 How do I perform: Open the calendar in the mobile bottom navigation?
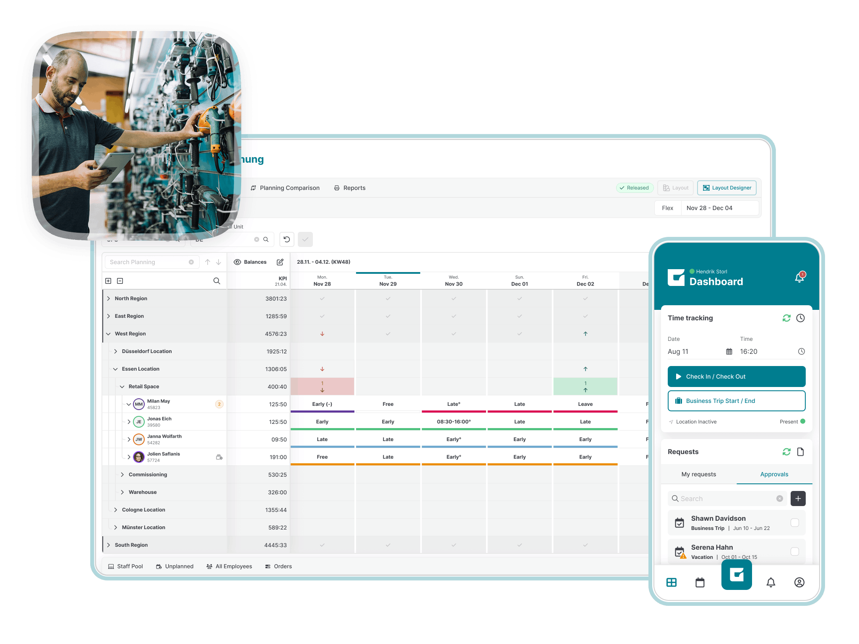click(700, 582)
